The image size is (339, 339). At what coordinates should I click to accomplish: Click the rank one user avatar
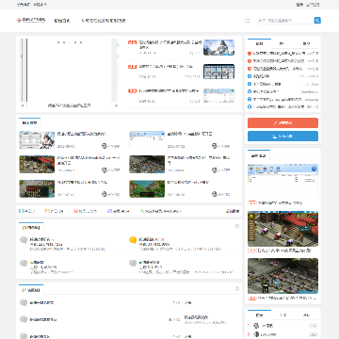256,326
